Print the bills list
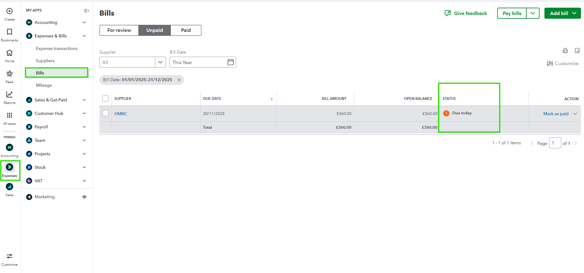Image resolution: width=584 pixels, height=273 pixels. 565,51
